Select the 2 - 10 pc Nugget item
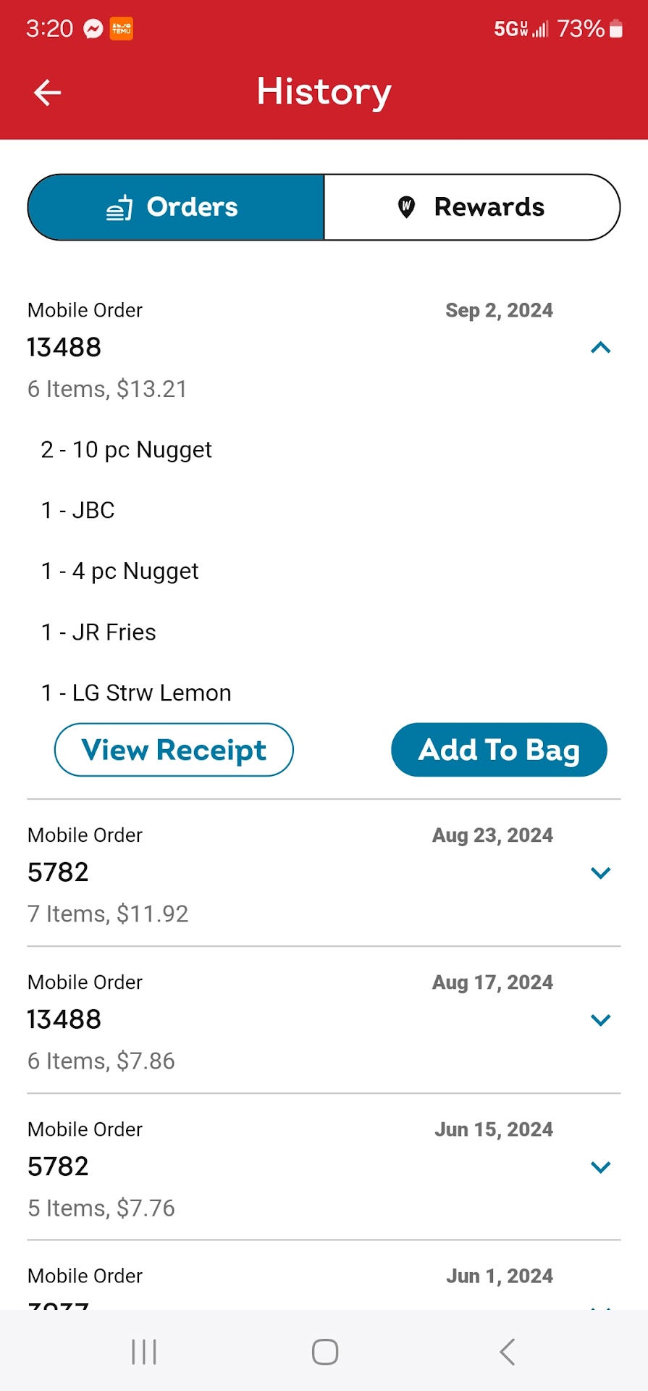Viewport: 648px width, 1391px height. pos(127,450)
